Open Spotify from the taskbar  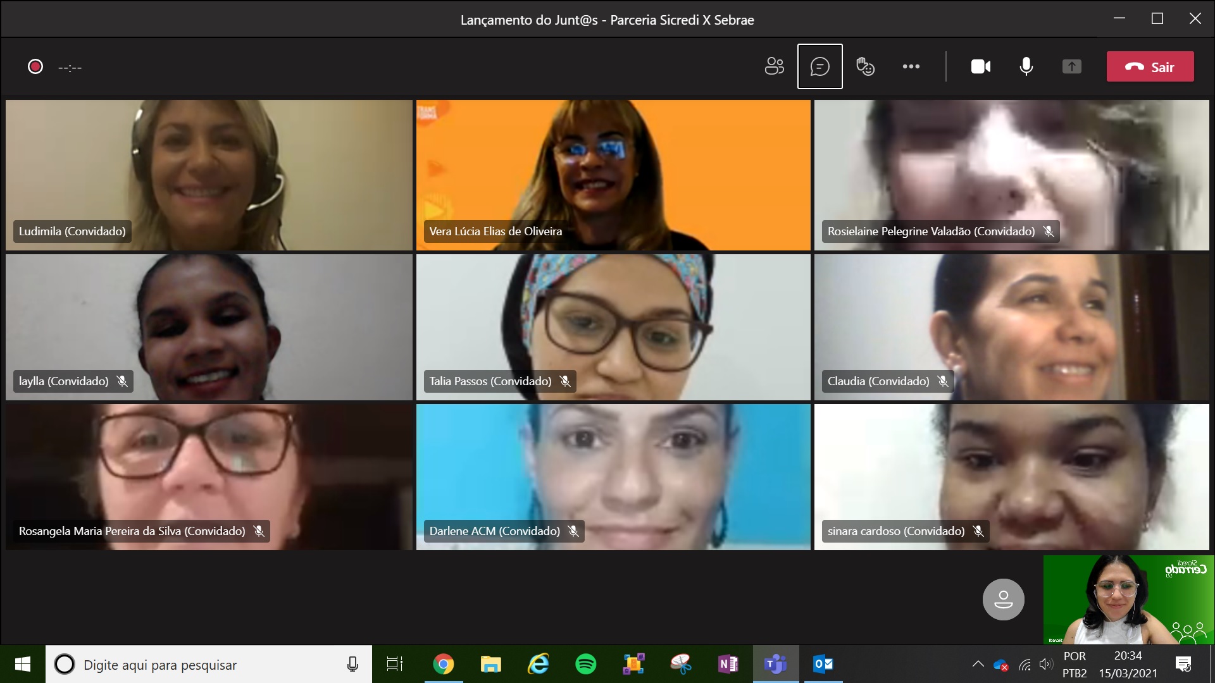coord(584,664)
